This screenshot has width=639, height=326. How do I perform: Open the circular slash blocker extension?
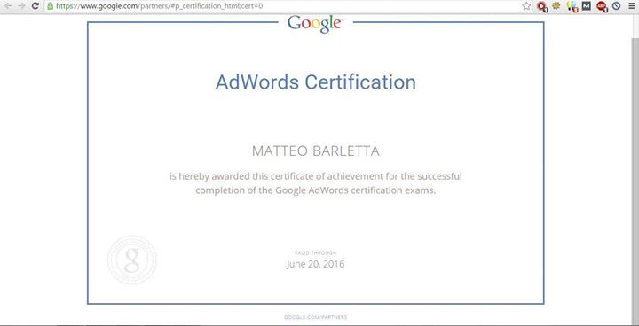pos(616,6)
